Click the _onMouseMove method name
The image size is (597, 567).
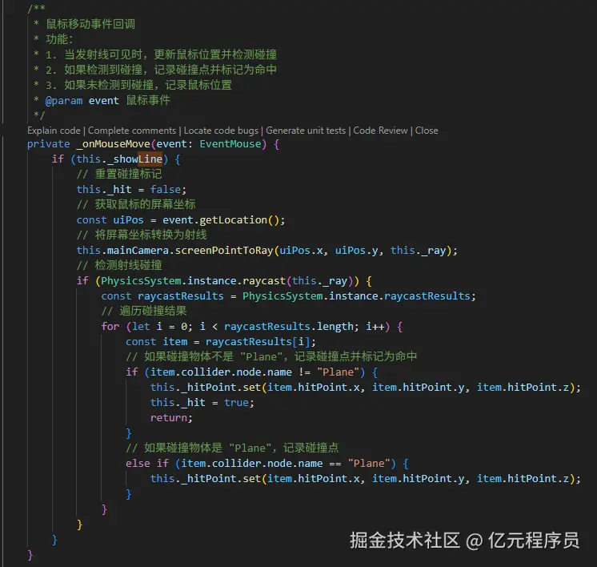click(113, 144)
